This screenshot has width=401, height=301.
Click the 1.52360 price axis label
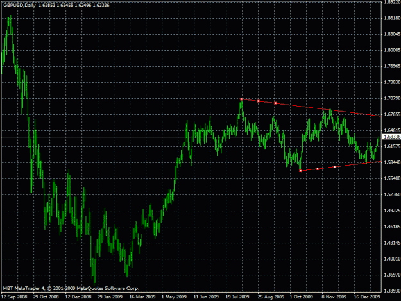392,194
